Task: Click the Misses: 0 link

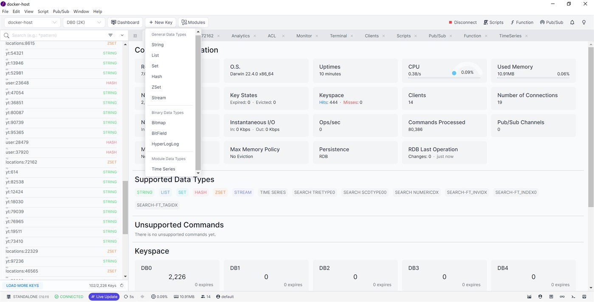Action: point(353,102)
